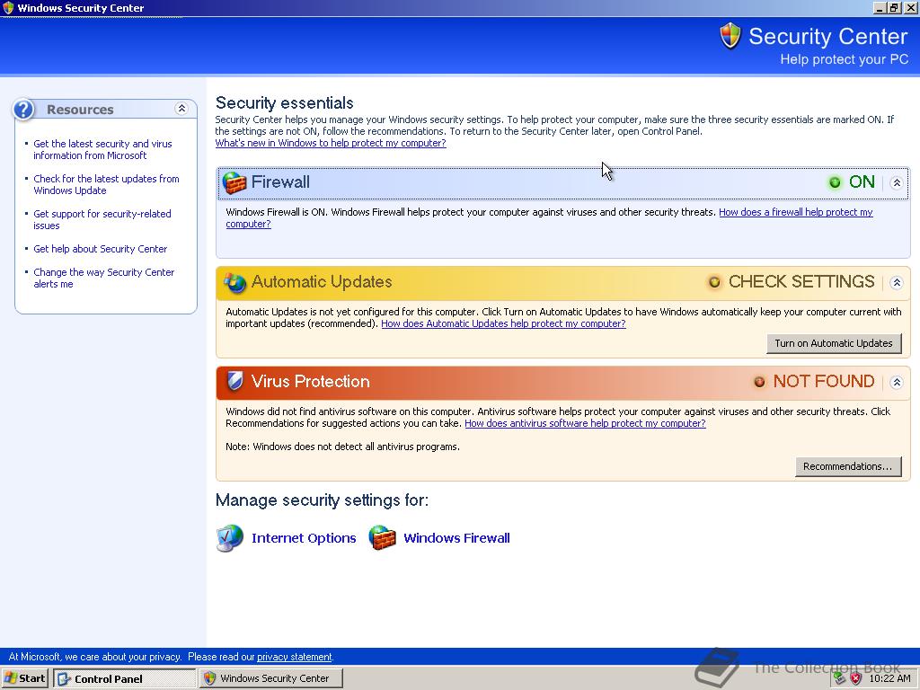Open the Start menu
Screen dimensions: 920x690
(x=25, y=678)
